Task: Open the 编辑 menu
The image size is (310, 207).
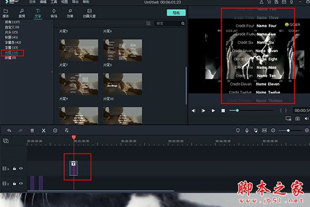Action: [x=43, y=2]
